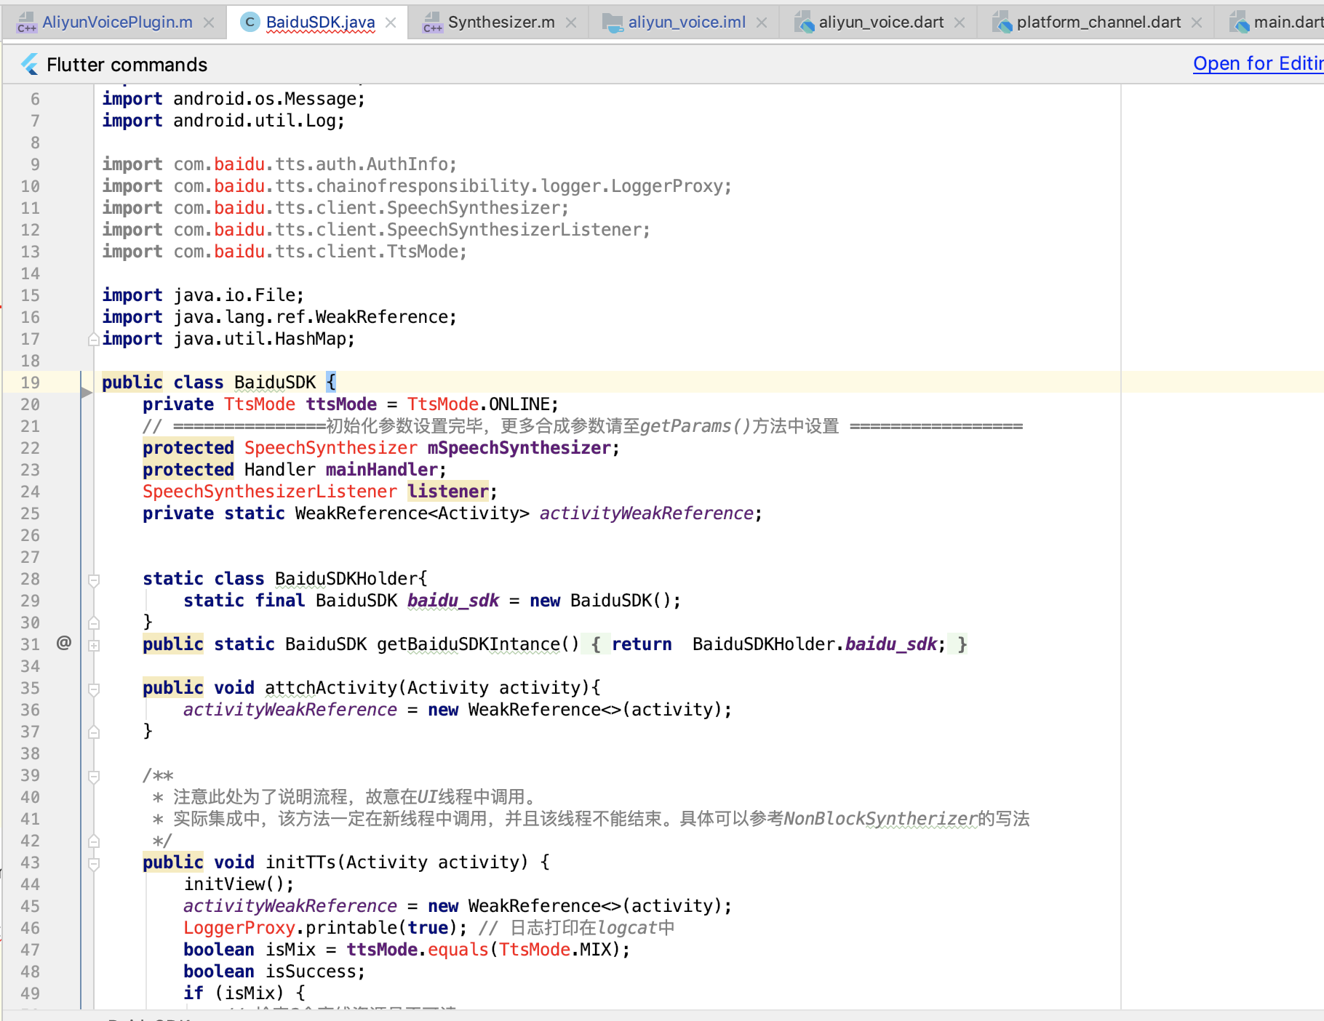The image size is (1324, 1021).
Task: Click the class name BaiduSDK on line 19
Action: point(275,383)
